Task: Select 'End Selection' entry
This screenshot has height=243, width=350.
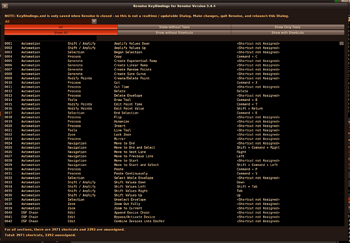Action: [126, 113]
